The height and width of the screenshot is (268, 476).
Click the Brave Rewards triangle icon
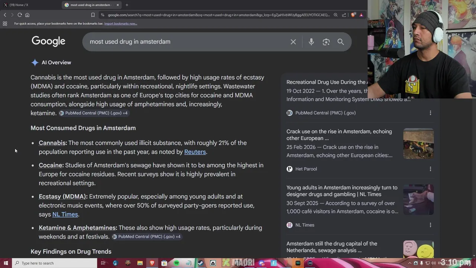click(x=361, y=15)
